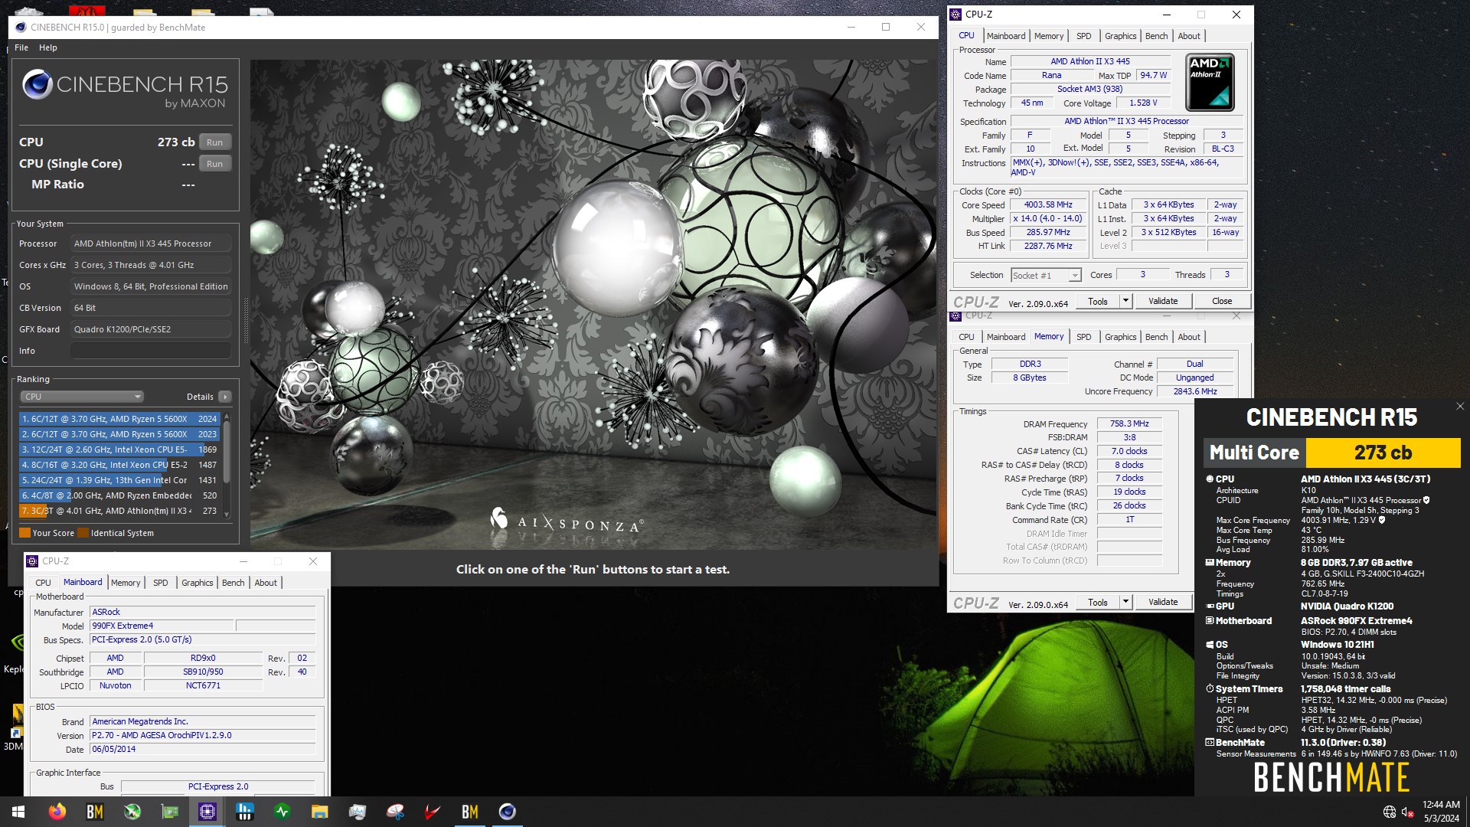
Task: Click the 990FX Extreme4 model field
Action: click(x=162, y=626)
